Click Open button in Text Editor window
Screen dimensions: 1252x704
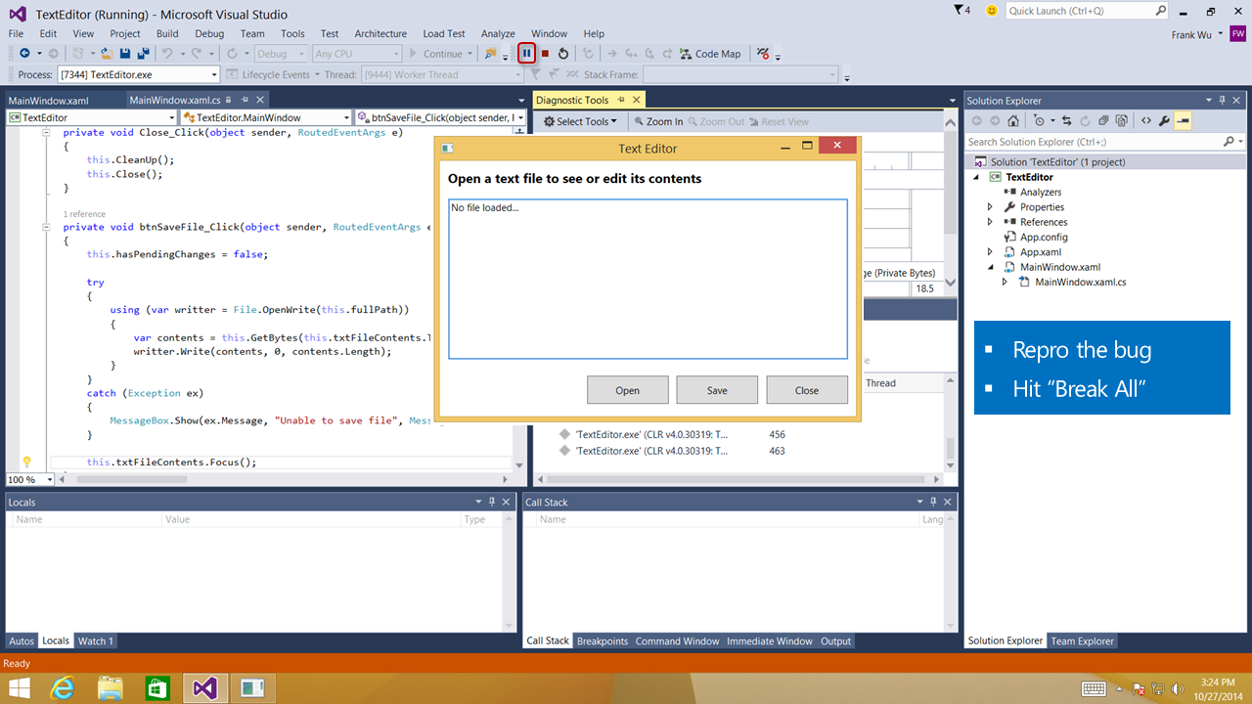(628, 390)
